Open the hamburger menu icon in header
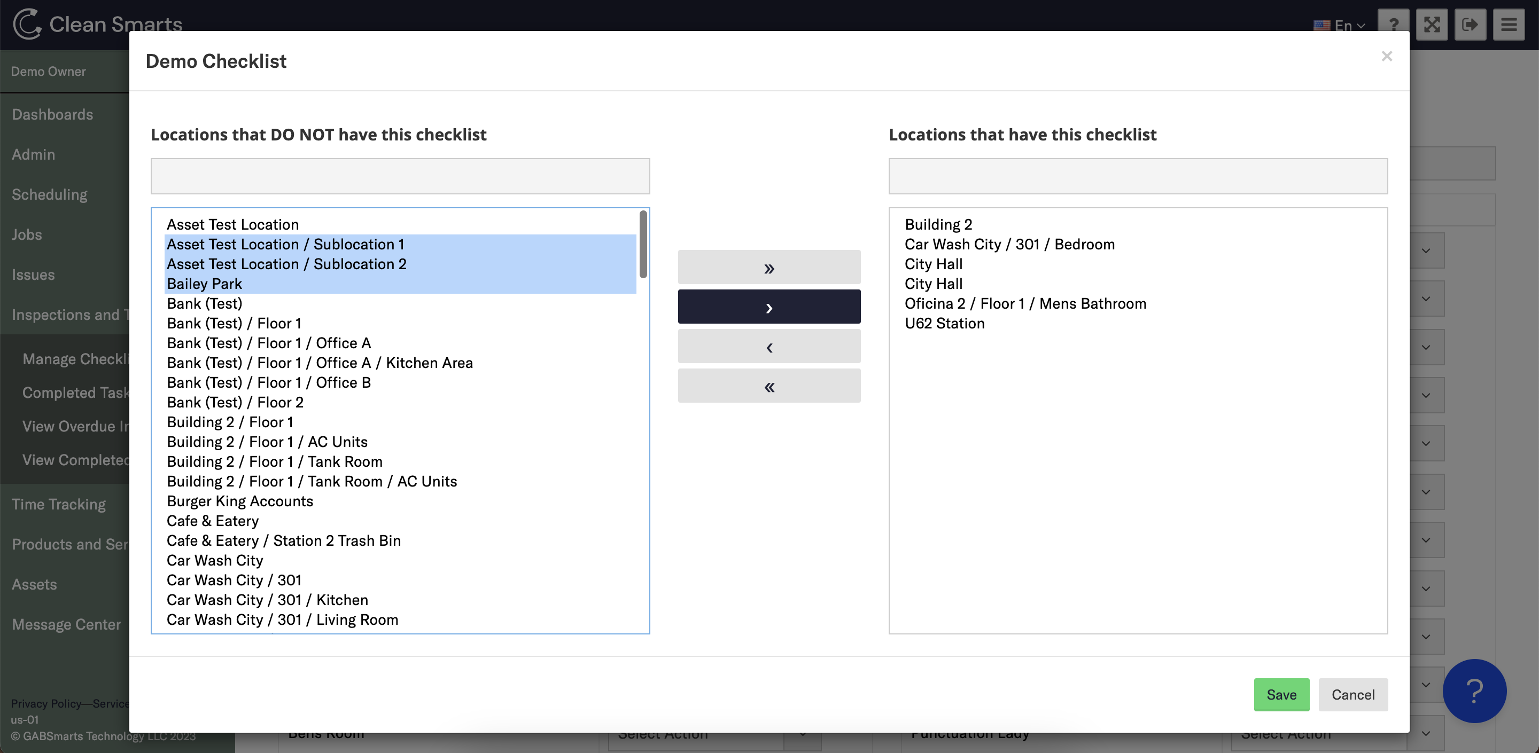The height and width of the screenshot is (753, 1539). coord(1509,25)
